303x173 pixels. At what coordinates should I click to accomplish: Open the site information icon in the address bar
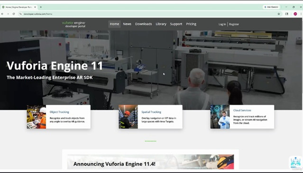(x=20, y=14)
